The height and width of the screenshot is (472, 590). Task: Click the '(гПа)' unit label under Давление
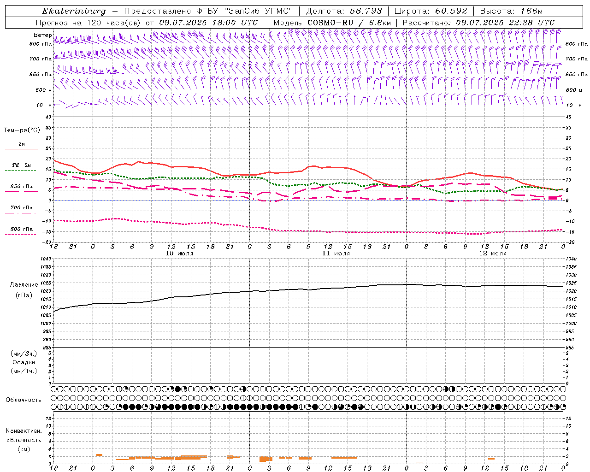[x=24, y=295]
